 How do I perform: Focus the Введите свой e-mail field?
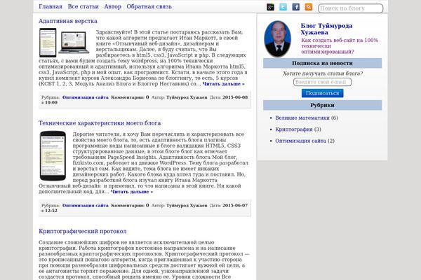tap(323, 82)
